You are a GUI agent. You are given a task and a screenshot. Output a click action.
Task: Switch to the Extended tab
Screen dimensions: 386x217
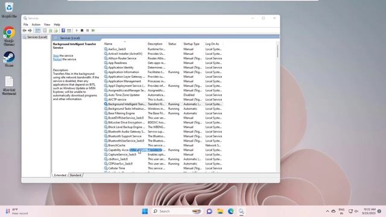[x=60, y=175]
